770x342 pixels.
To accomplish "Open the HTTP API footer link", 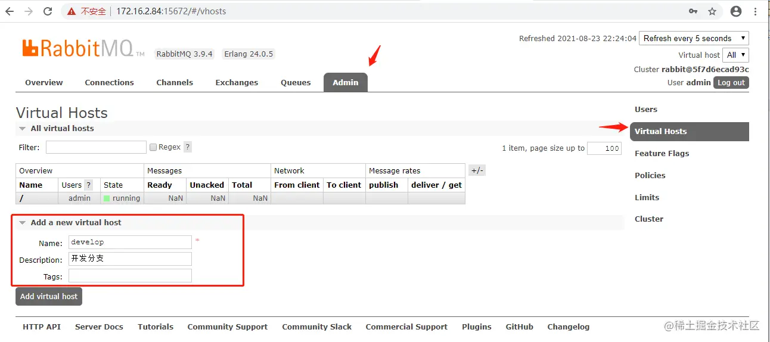I will 42,327.
